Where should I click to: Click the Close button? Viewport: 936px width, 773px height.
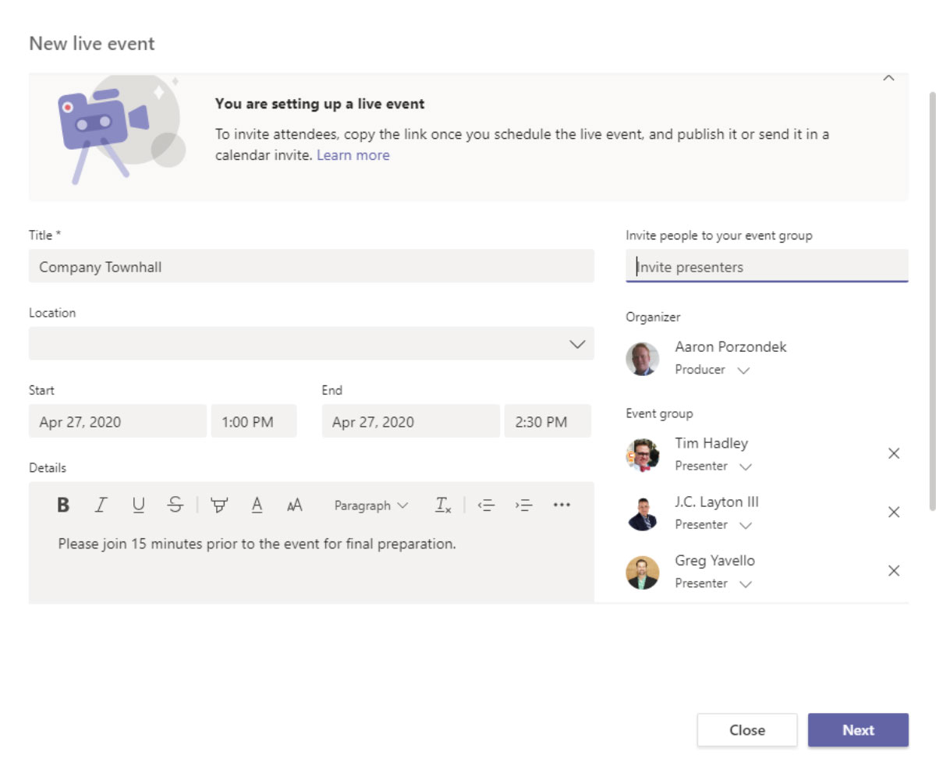(747, 730)
